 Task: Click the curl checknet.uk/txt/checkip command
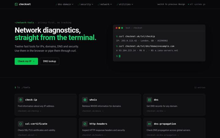pos(137,36)
